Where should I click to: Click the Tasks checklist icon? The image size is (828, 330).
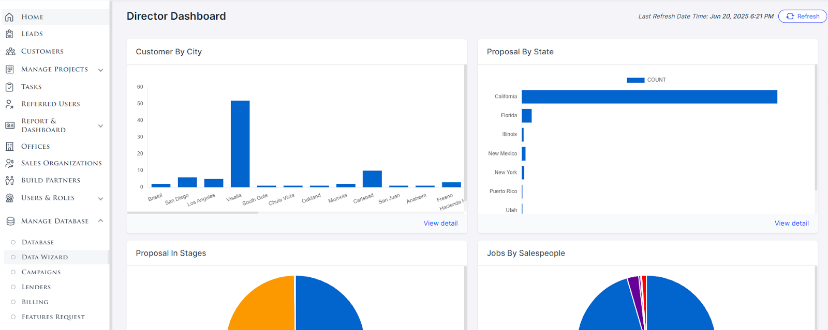point(9,87)
